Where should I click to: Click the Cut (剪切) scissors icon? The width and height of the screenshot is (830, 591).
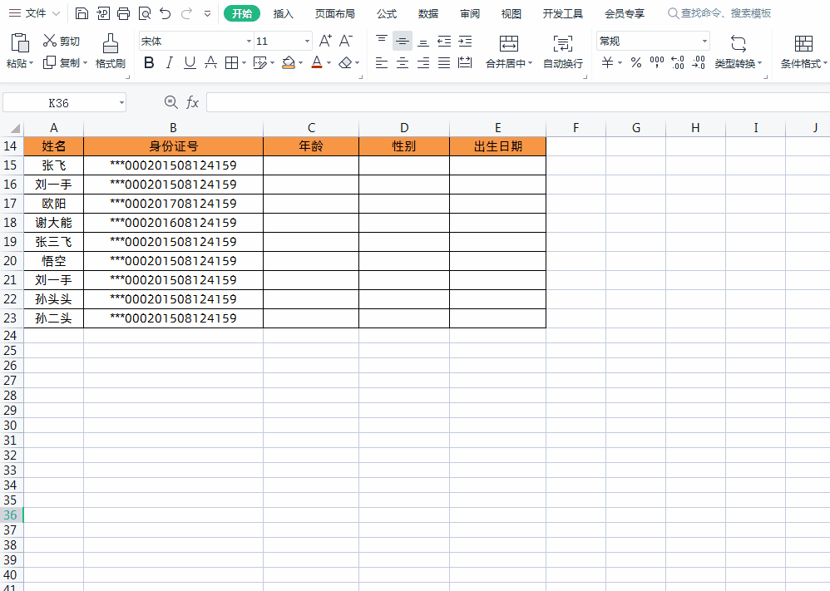pos(50,41)
